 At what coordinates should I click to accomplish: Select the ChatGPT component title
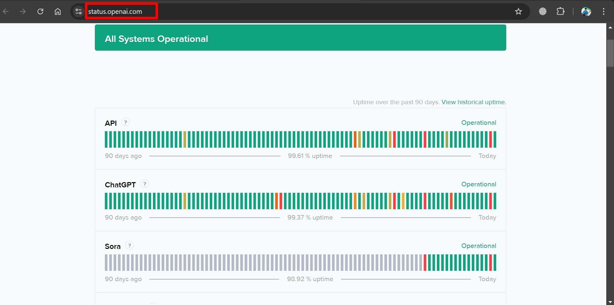[120, 185]
